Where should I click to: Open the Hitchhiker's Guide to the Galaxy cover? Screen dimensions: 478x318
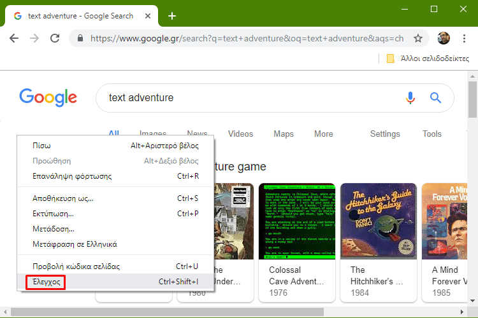379,221
